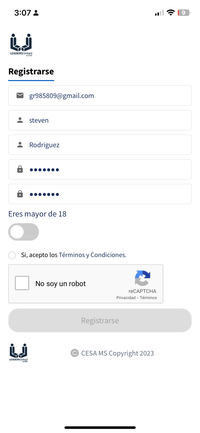Check the "No soy un robot" box
This screenshot has width=200, height=433.
click(22, 283)
